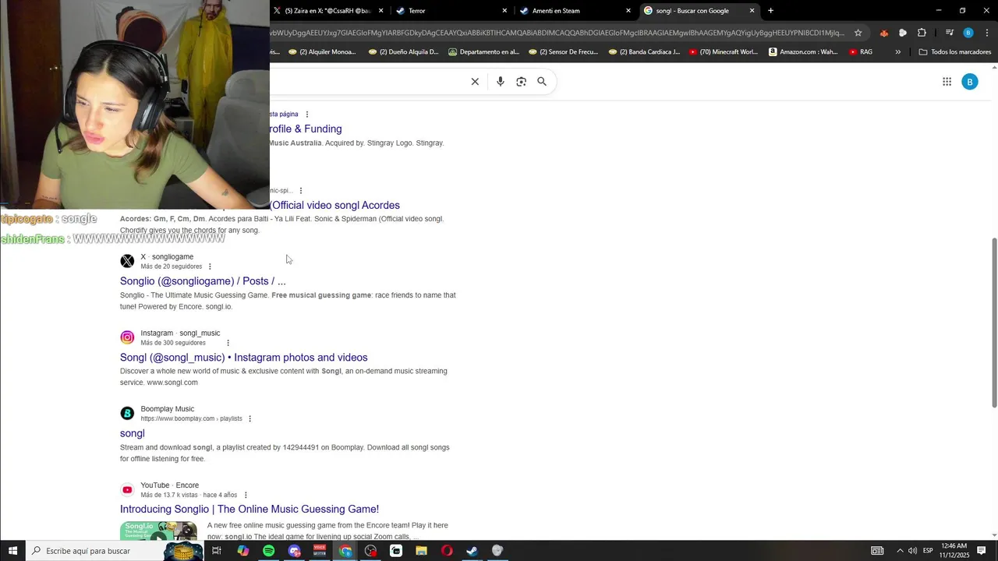The height and width of the screenshot is (561, 998).
Task: Open Task View on the taskbar
Action: (217, 551)
